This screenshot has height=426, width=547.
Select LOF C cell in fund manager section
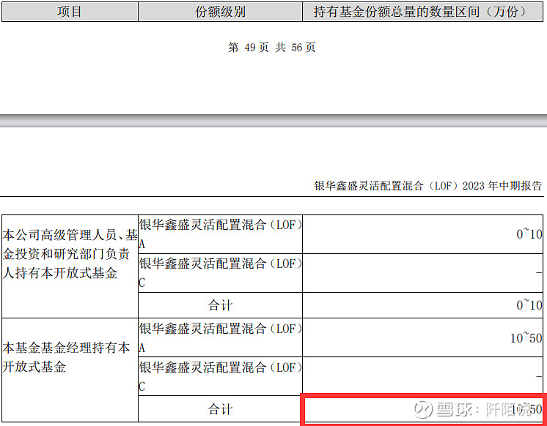click(x=220, y=376)
